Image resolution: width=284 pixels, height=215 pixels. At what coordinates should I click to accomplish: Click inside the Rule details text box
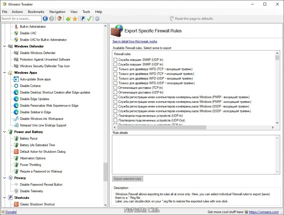tap(194, 155)
